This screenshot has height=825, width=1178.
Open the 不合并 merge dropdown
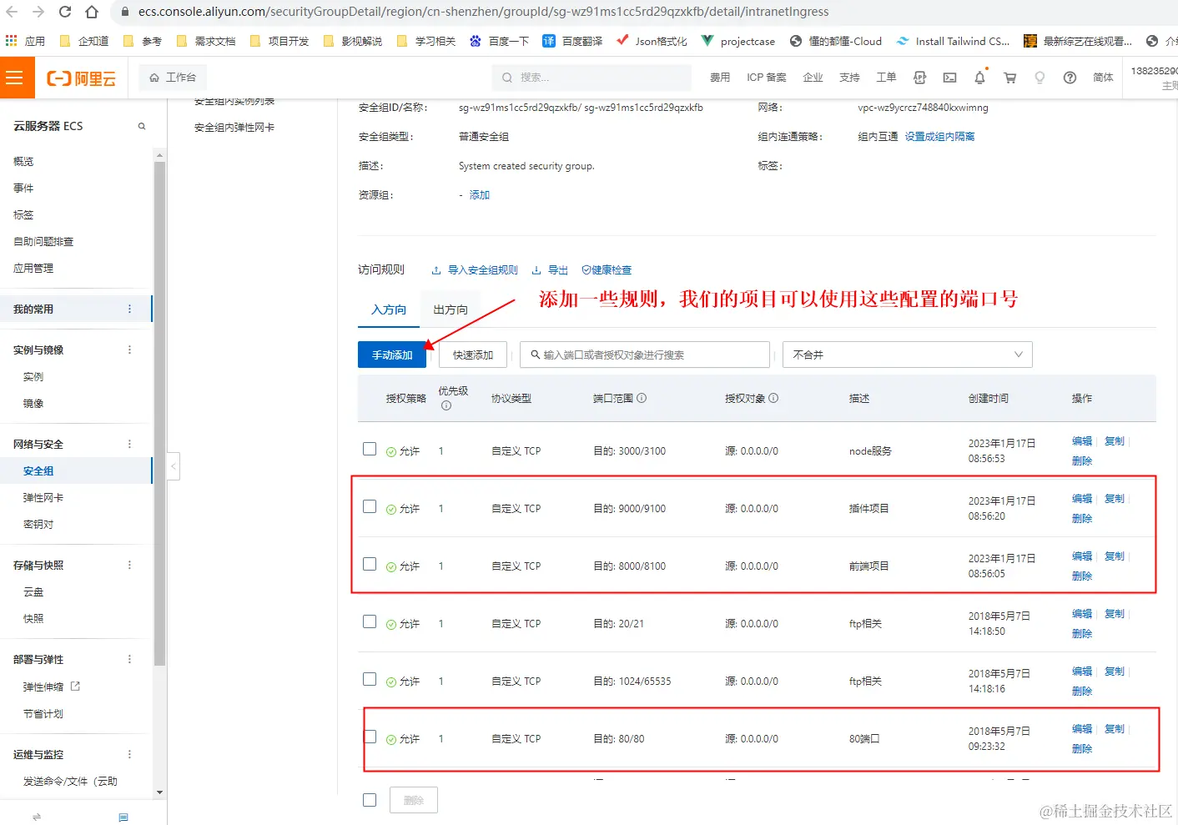point(908,355)
